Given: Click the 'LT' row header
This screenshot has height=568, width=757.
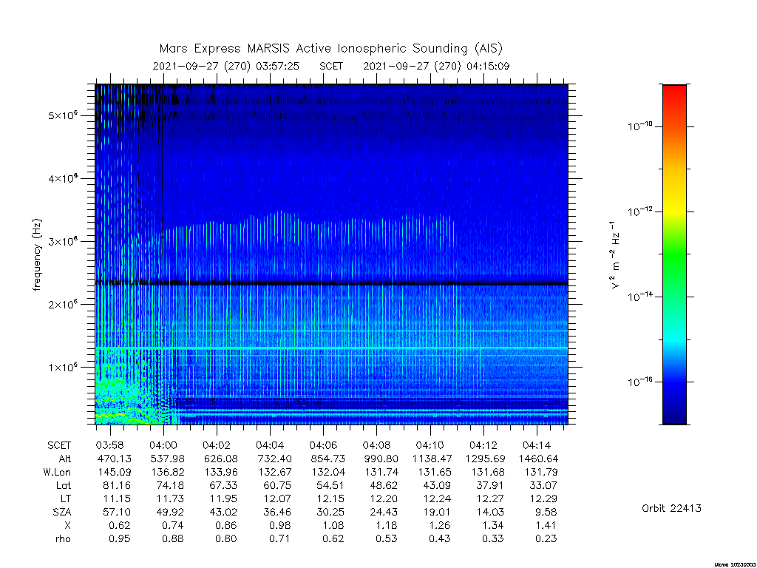Looking at the screenshot, I should pos(66,498).
